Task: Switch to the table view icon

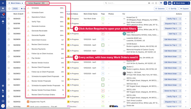Action: tap(165, 3)
